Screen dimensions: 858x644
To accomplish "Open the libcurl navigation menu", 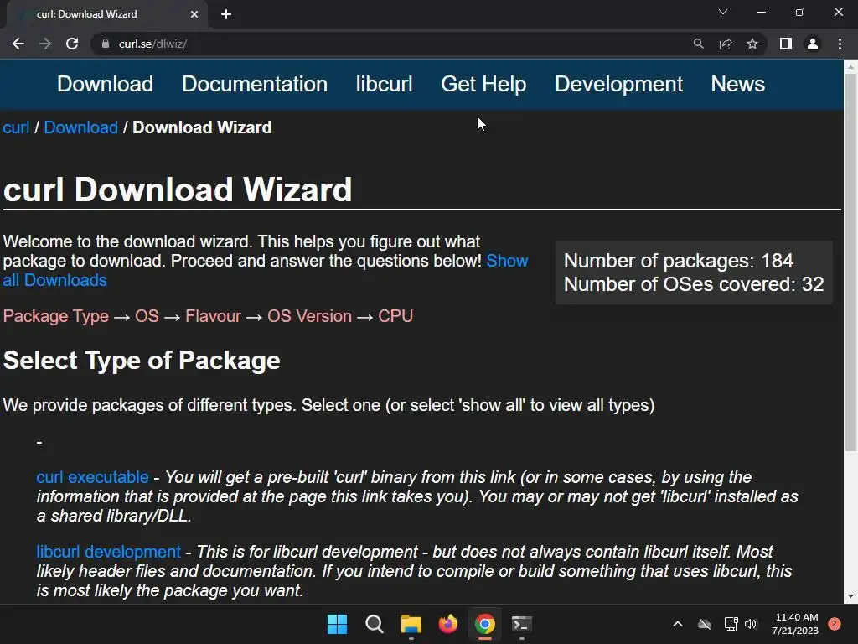I will coord(384,84).
